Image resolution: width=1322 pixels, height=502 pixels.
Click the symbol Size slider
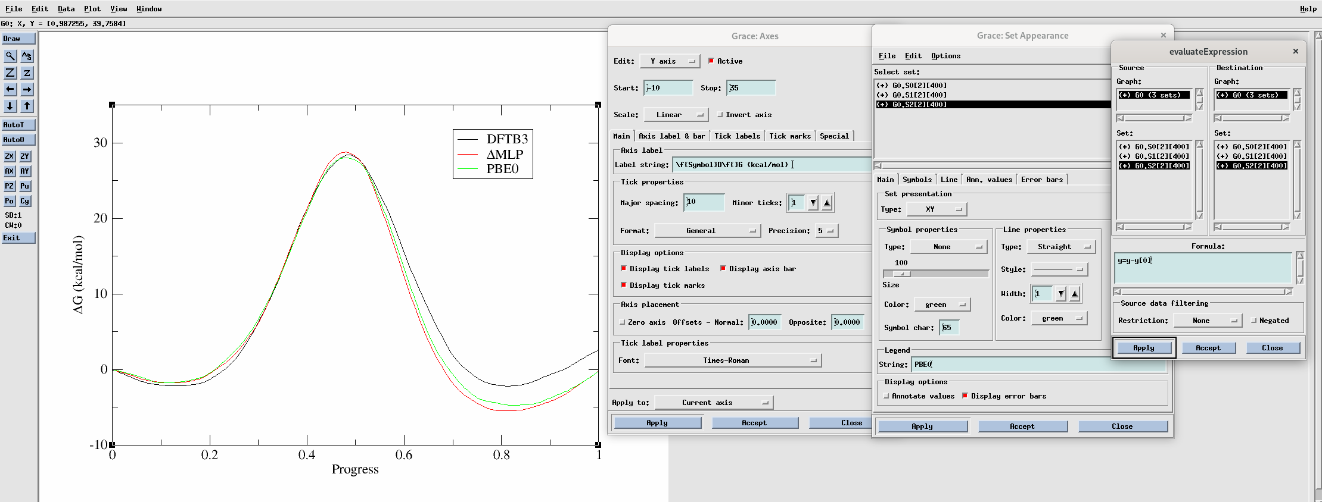click(935, 274)
